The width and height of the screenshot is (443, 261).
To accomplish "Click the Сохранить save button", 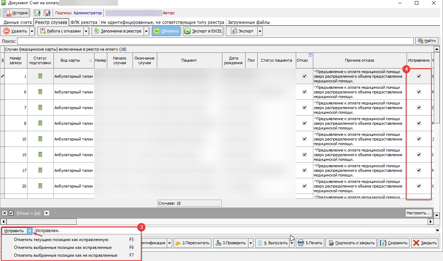I will point(393,243).
